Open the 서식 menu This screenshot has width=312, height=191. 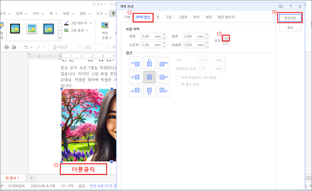38,14
